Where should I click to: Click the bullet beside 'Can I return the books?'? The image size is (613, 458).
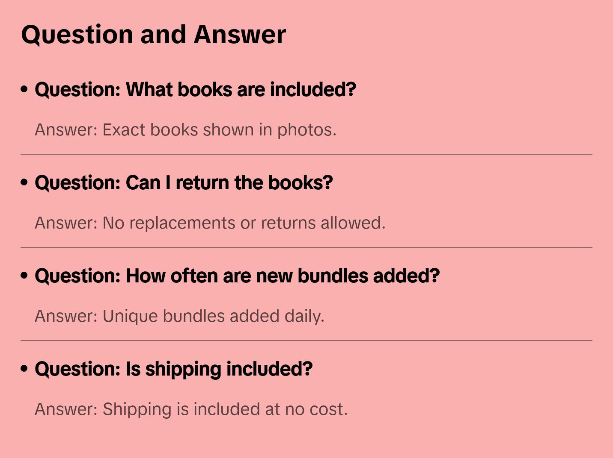pos(24,182)
